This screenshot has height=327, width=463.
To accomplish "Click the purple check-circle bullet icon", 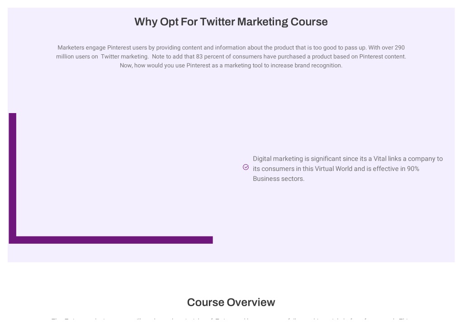I will [246, 167].
